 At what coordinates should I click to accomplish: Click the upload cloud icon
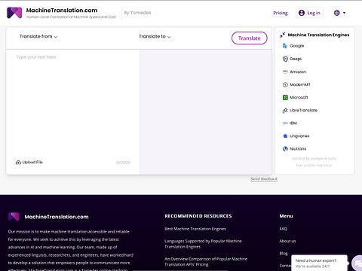[18, 163]
